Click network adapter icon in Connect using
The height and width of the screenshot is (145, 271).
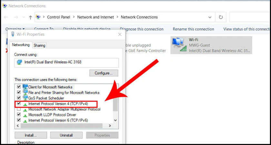(x=19, y=62)
